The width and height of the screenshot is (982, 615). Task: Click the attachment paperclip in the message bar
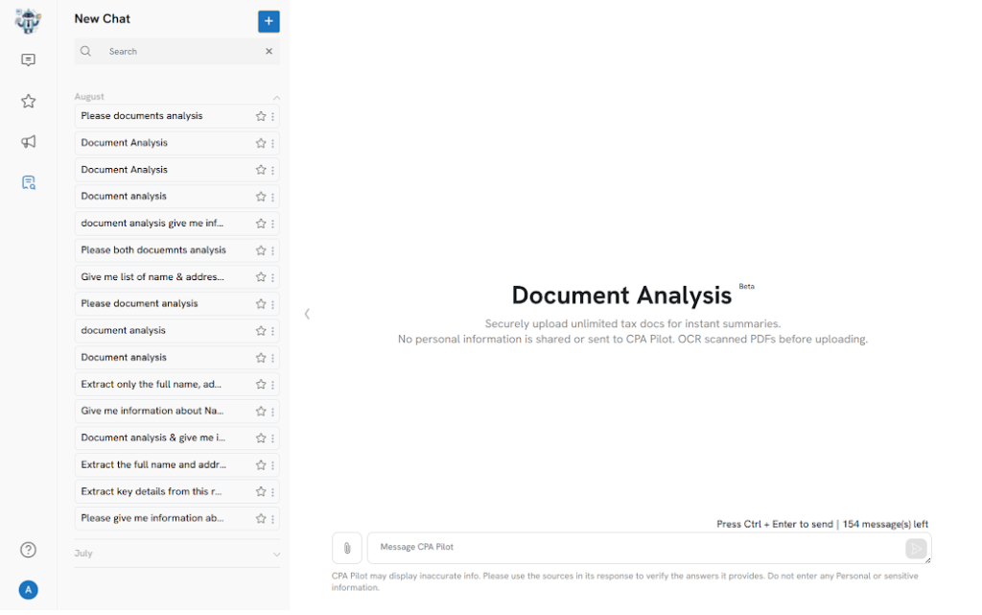pos(346,548)
